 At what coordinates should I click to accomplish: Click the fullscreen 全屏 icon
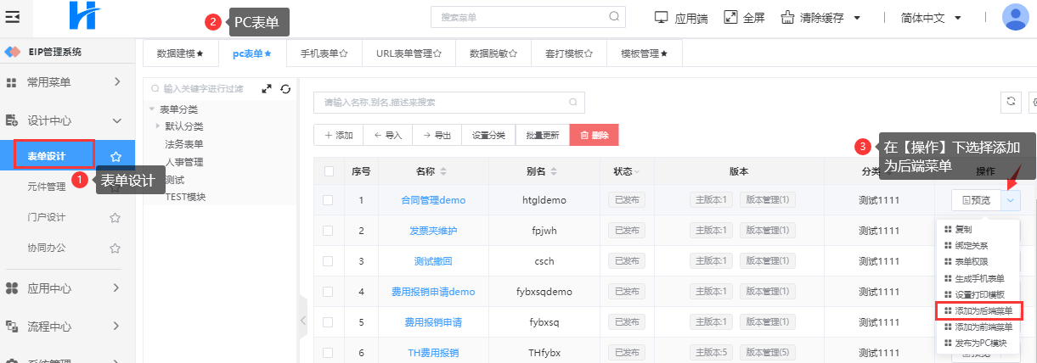(x=730, y=18)
